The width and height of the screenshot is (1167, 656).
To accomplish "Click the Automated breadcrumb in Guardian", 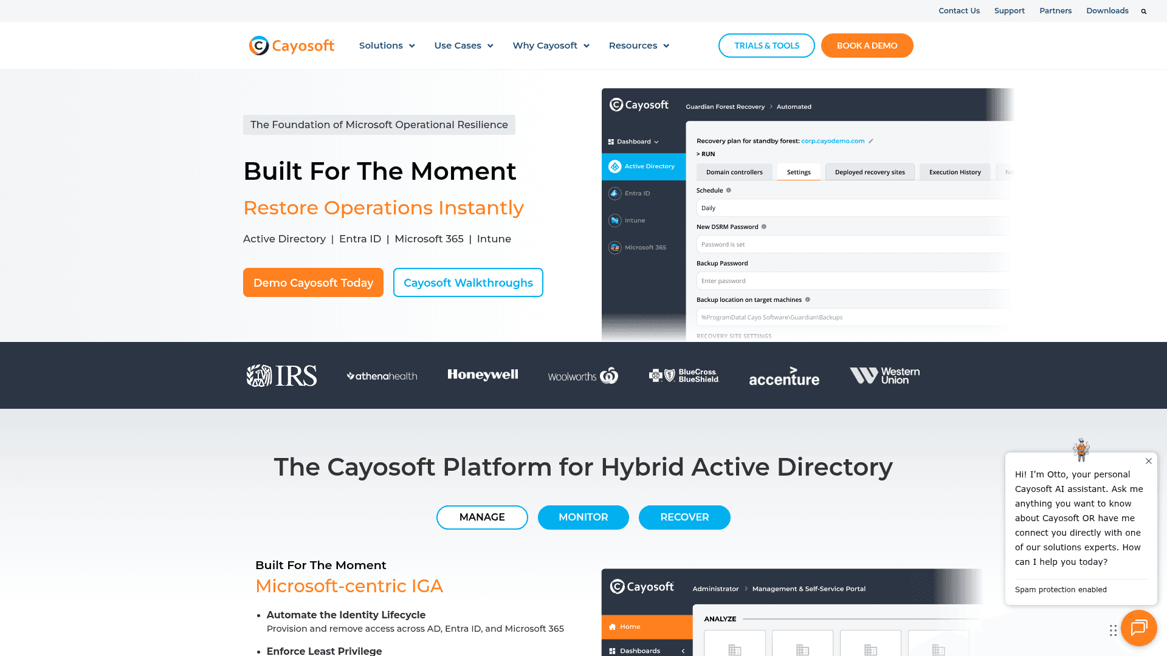I will pos(794,107).
